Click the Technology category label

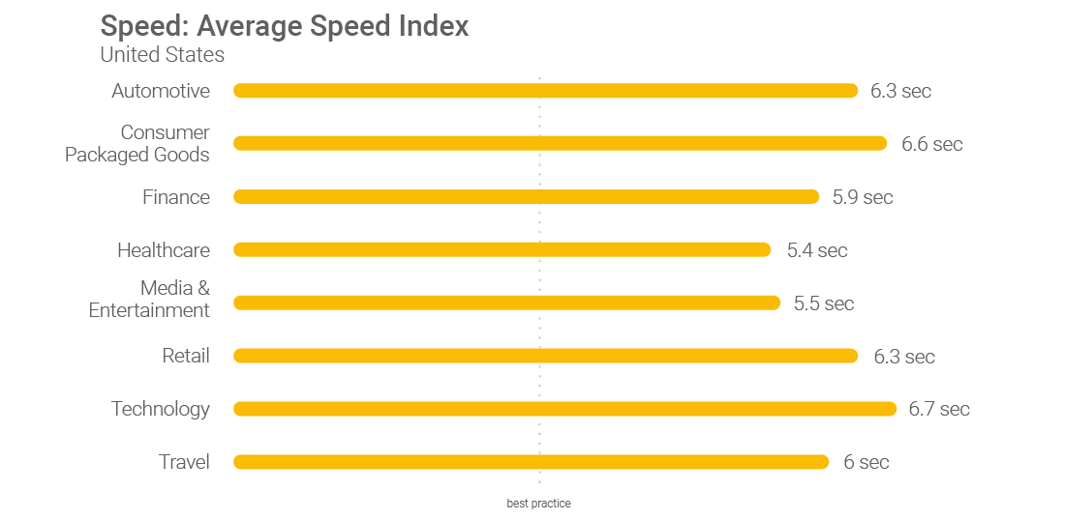coord(161,409)
